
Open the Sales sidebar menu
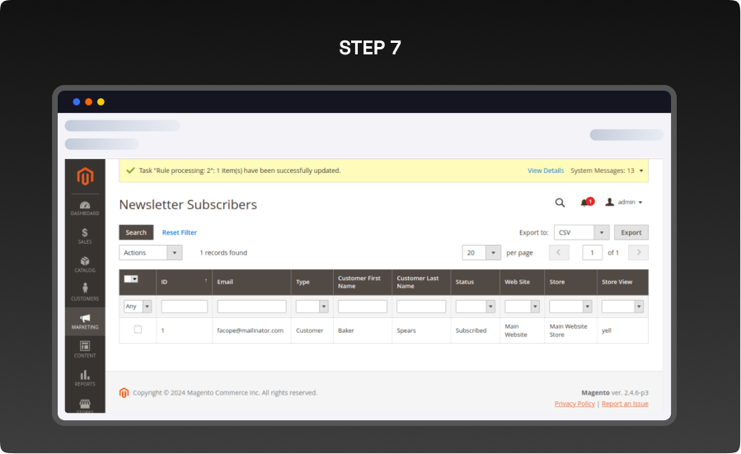[85, 236]
